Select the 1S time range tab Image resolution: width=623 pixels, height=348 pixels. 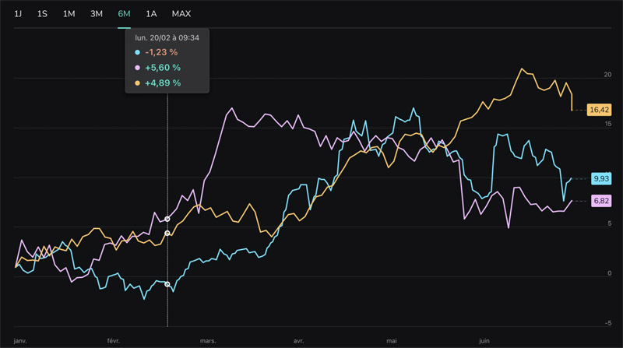coord(42,14)
